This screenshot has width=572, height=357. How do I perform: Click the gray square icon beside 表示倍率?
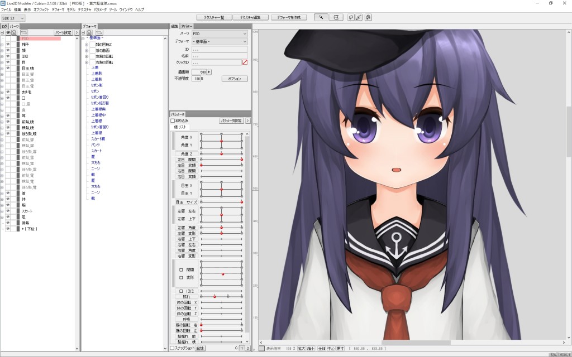pyautogui.click(x=261, y=349)
